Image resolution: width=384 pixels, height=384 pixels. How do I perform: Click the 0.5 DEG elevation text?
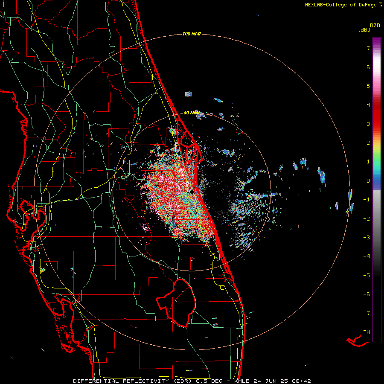coord(209,381)
